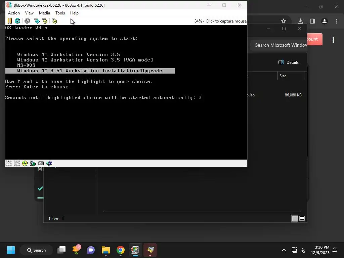The image size is (344, 258).
Task: Open the Tools menu
Action: 60,13
